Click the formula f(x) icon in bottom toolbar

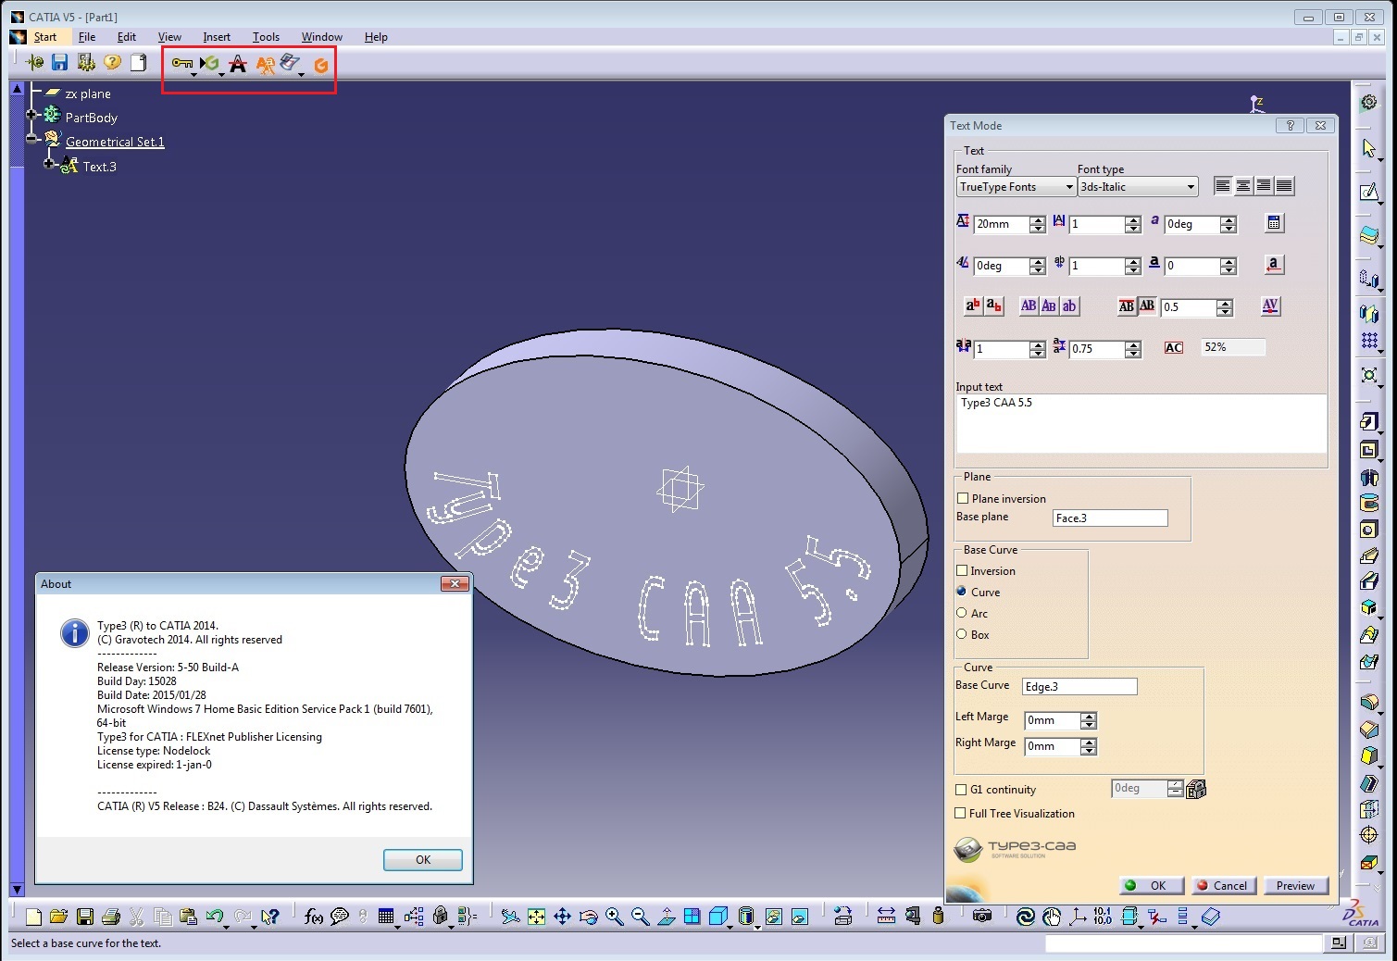point(314,917)
